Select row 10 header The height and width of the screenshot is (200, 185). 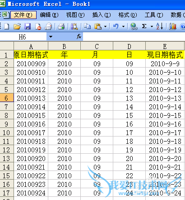click(7, 132)
